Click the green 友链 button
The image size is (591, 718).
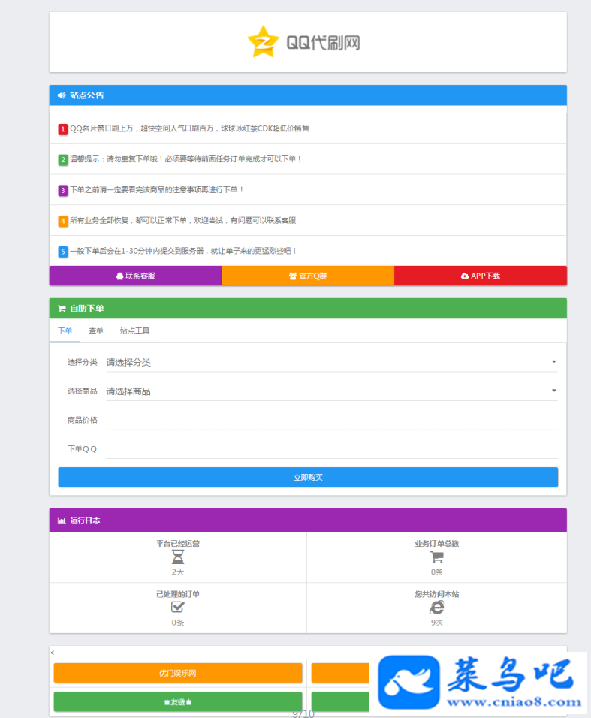click(x=178, y=702)
